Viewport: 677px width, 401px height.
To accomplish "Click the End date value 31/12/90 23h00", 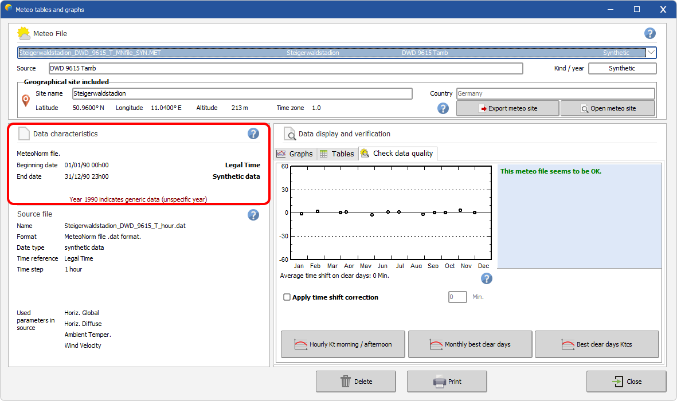I will (x=87, y=176).
